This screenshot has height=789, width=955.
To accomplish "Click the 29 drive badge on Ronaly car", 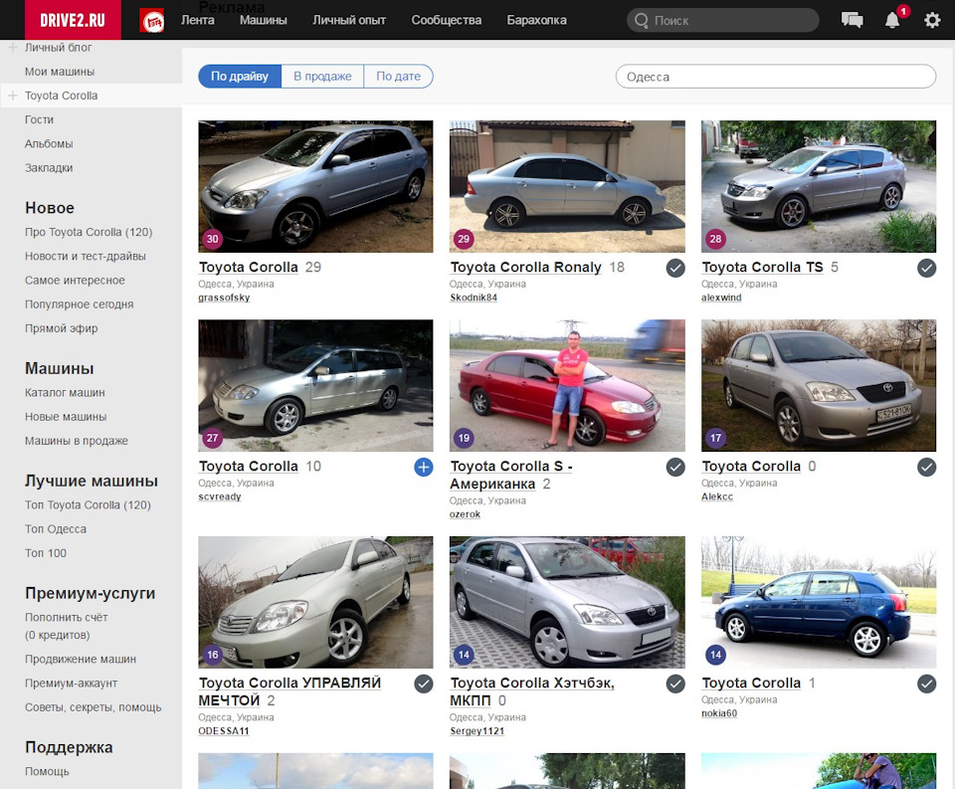I will click(464, 239).
